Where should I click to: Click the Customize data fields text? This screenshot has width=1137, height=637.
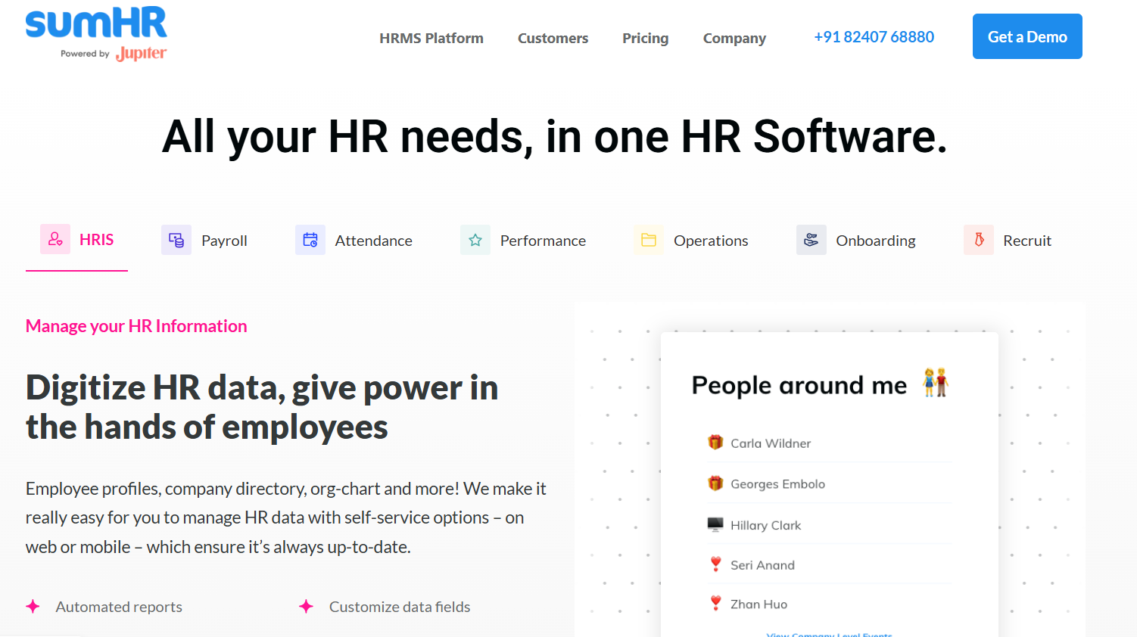400,607
